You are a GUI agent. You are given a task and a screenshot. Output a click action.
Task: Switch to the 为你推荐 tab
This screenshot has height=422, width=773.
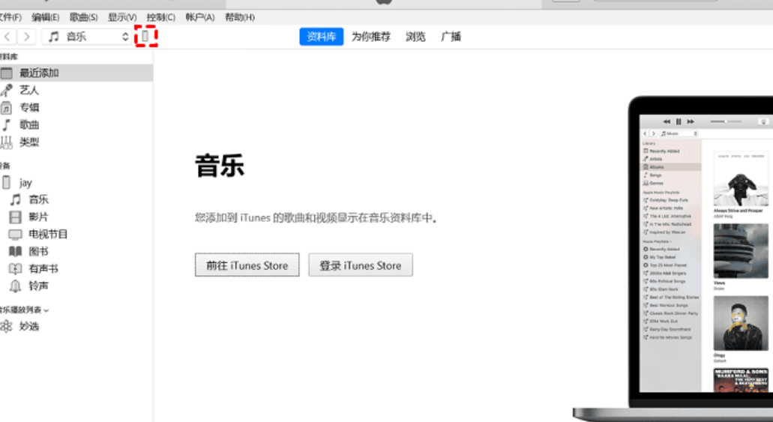point(370,37)
